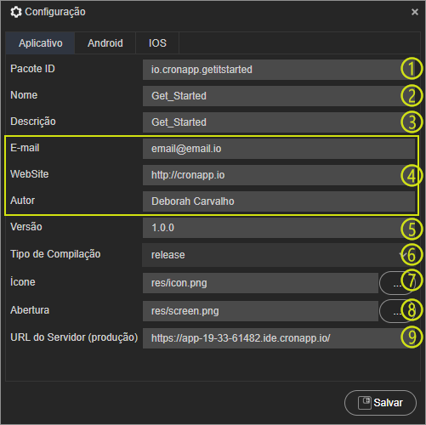The image size is (426, 425).
Task: Open the IOS tab
Action: [157, 43]
